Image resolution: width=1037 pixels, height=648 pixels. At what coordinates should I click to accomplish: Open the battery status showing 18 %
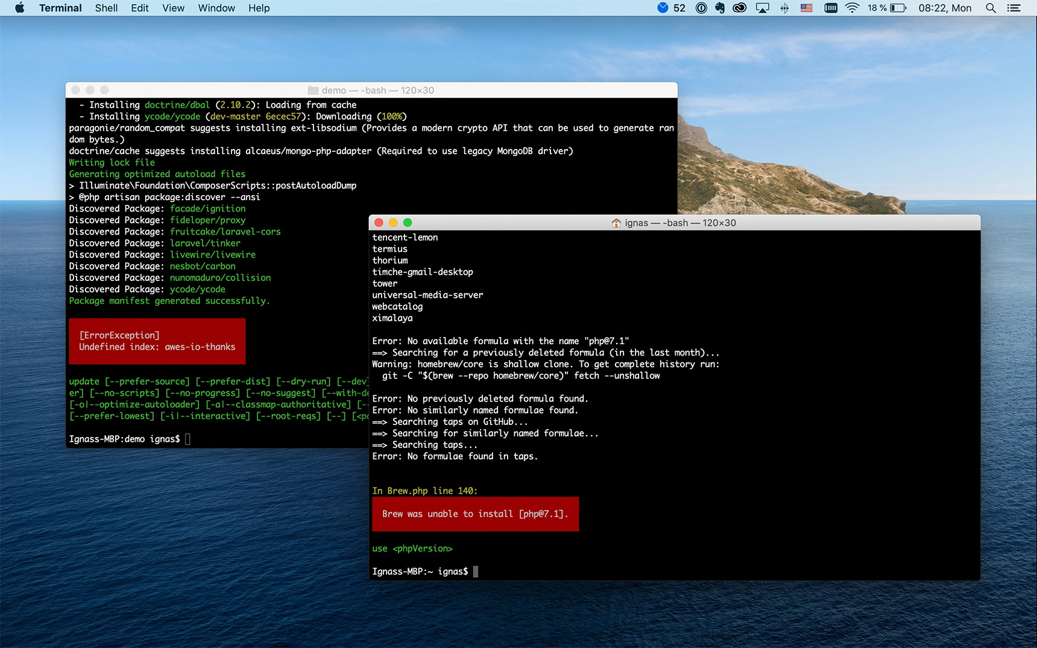click(887, 8)
